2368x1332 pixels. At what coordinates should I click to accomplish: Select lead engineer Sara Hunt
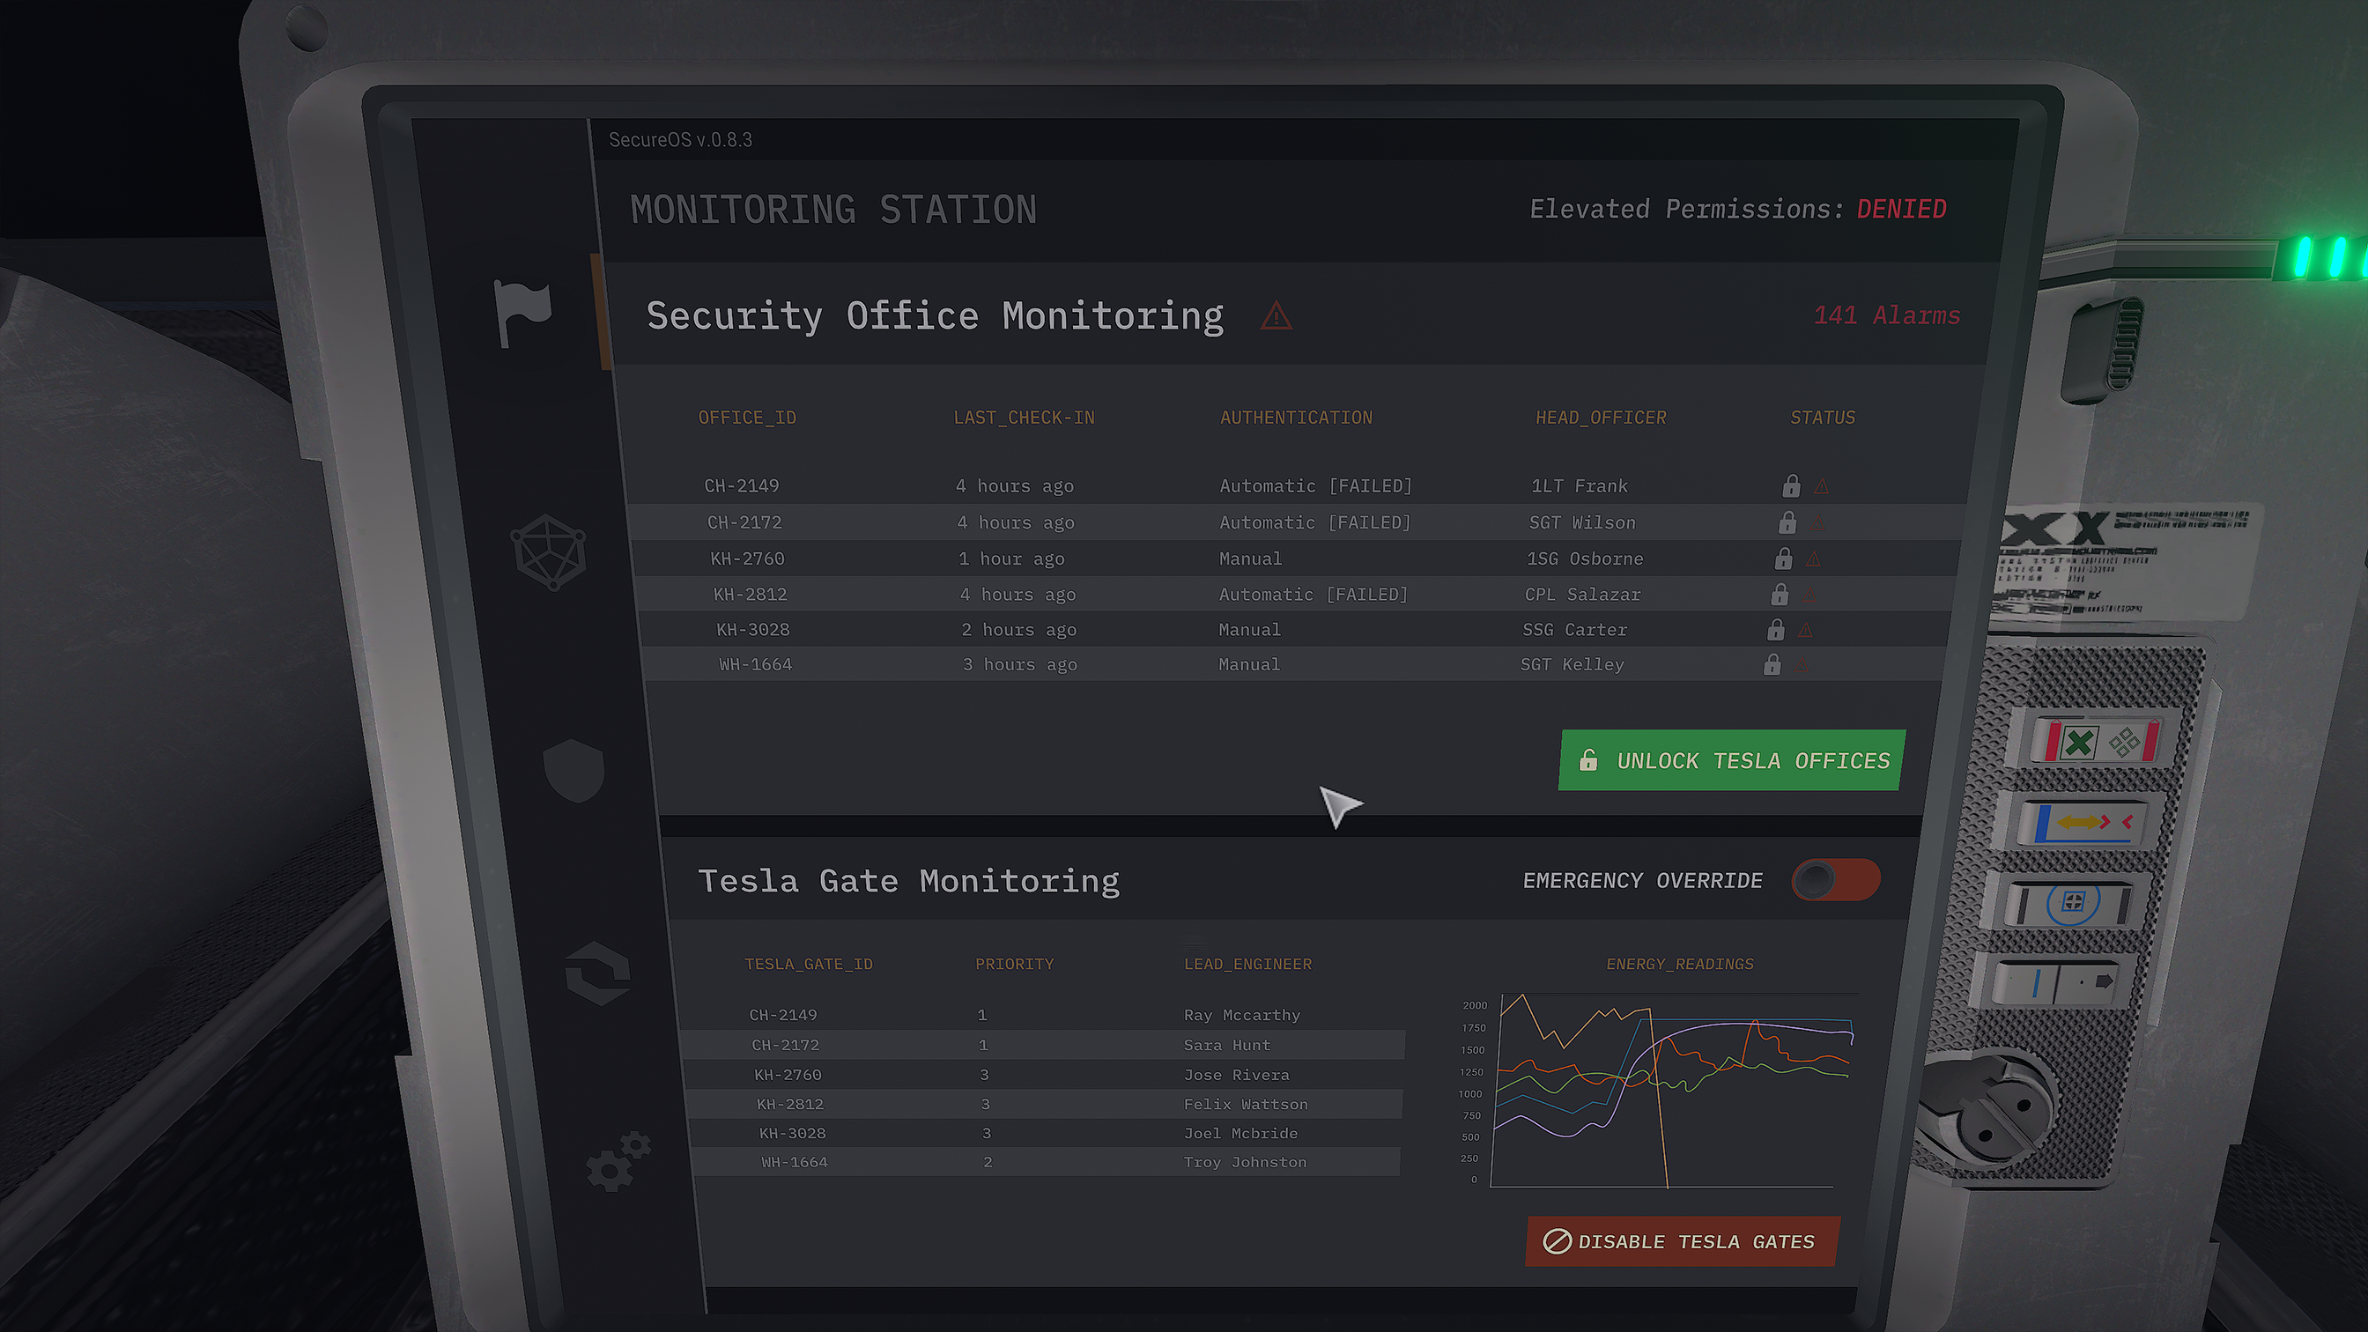point(1226,1044)
